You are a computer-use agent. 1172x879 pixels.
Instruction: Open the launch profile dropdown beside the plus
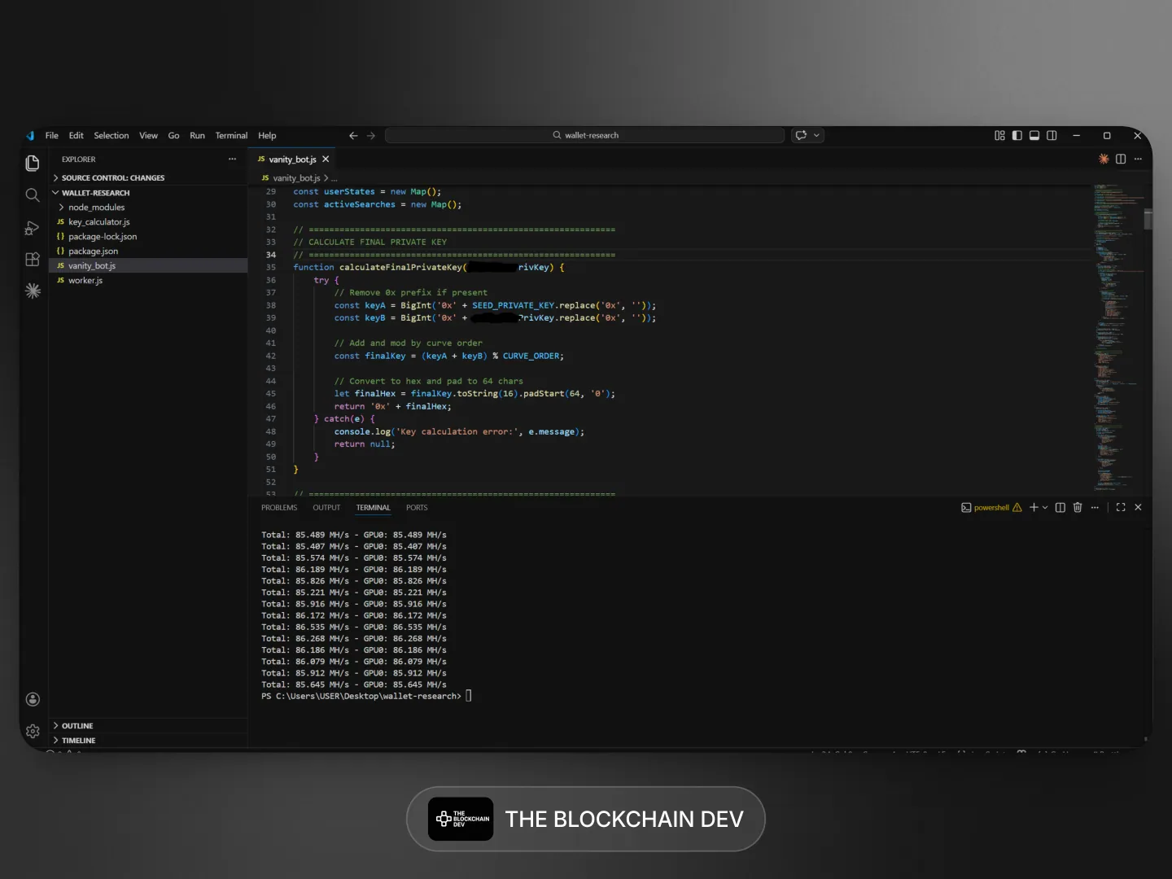[1045, 508]
